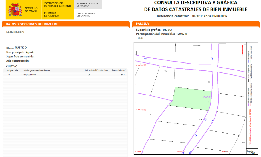Viewport: 261px width, 157px height.
Task: Click the cadastral reference 0486111YK5408N0001PK
Action: (209, 16)
